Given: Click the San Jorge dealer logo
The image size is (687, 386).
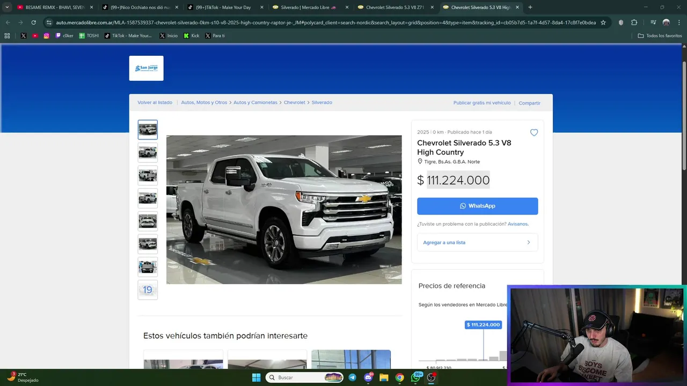Looking at the screenshot, I should point(146,68).
